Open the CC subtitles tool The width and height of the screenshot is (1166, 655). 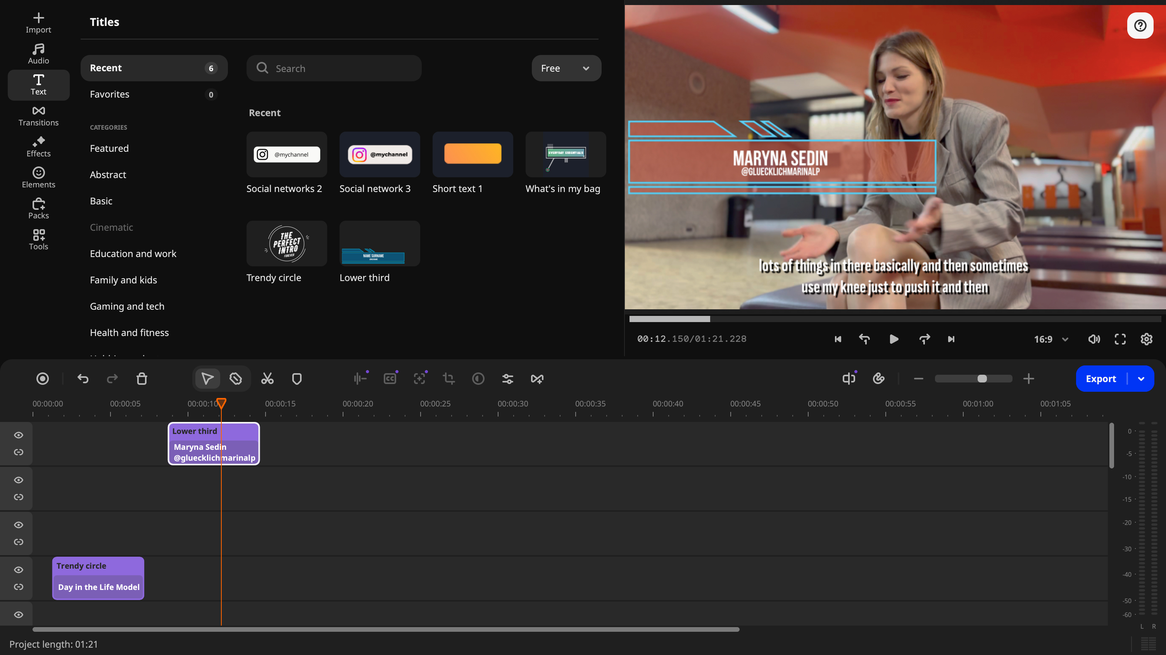pyautogui.click(x=390, y=378)
